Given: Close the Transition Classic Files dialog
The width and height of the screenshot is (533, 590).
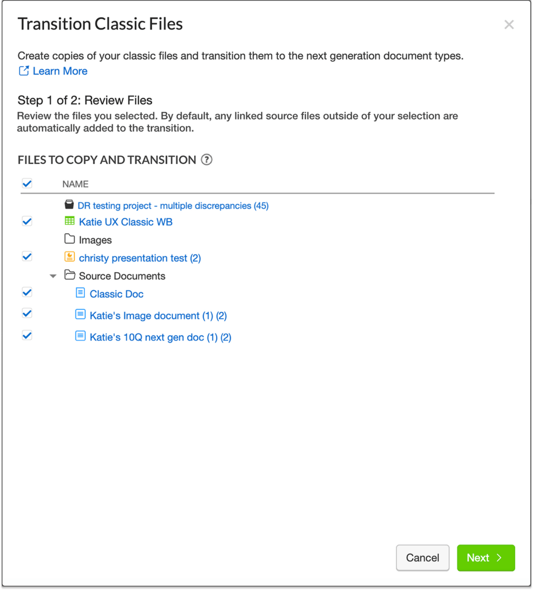Looking at the screenshot, I should 509,25.
